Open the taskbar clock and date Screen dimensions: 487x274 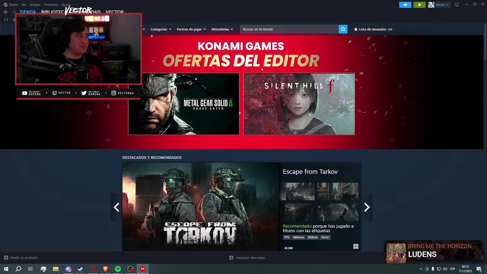coord(465,269)
